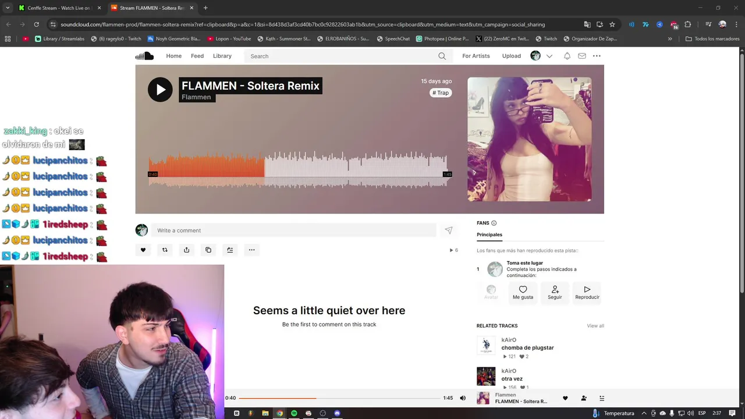Open Spotify from the taskbar
Screen dimensions: 745x419
pos(294,413)
